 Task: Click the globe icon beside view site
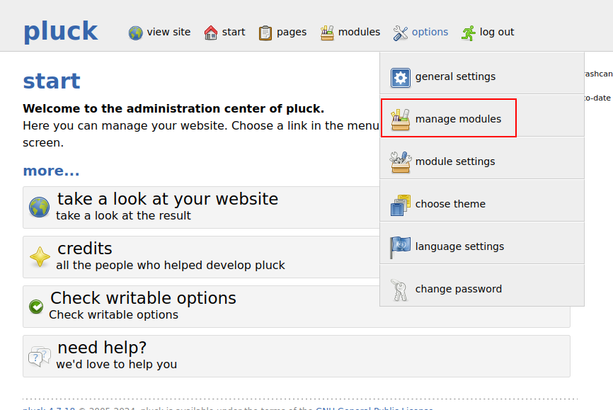[135, 33]
